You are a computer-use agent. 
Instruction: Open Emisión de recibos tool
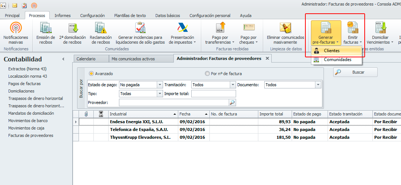(46, 28)
